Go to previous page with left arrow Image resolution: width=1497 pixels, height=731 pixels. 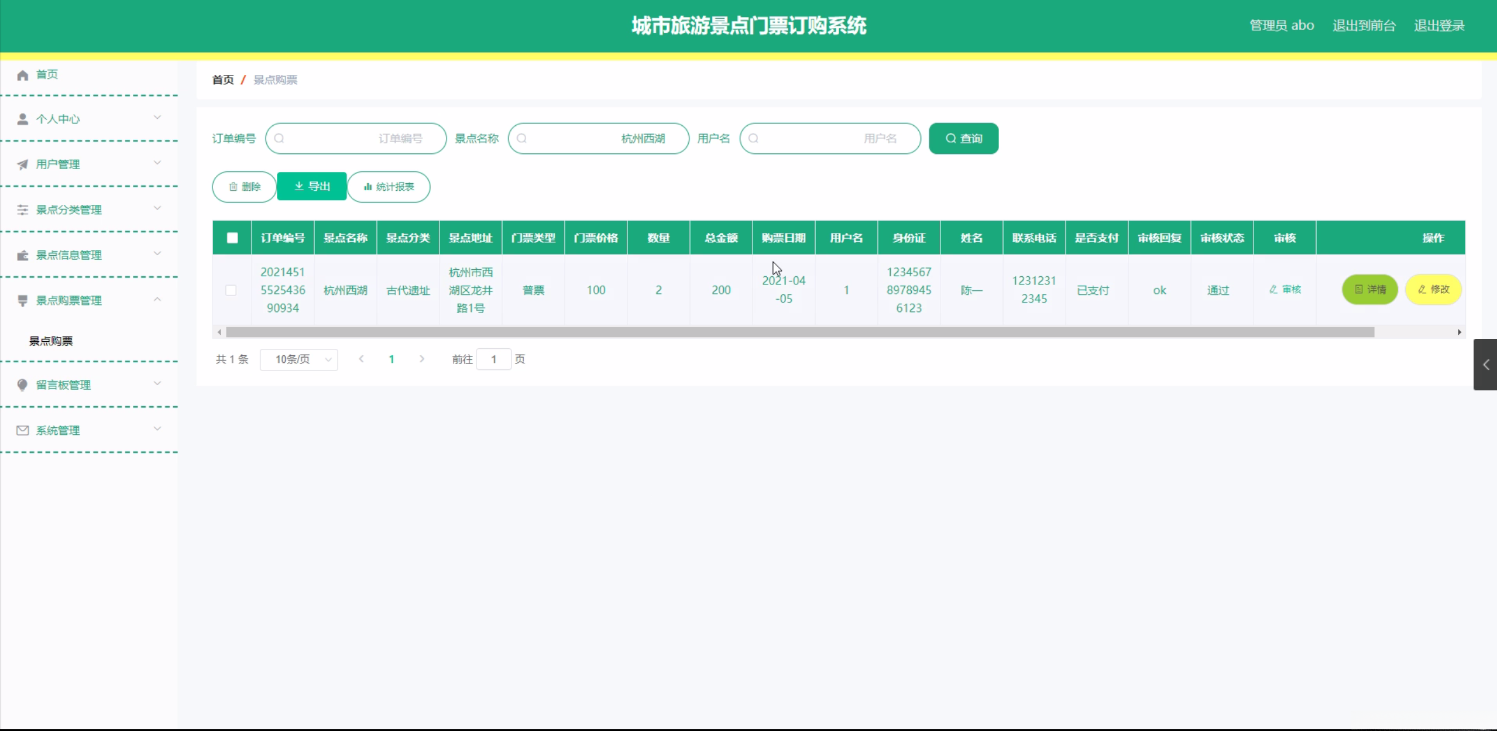click(x=362, y=359)
